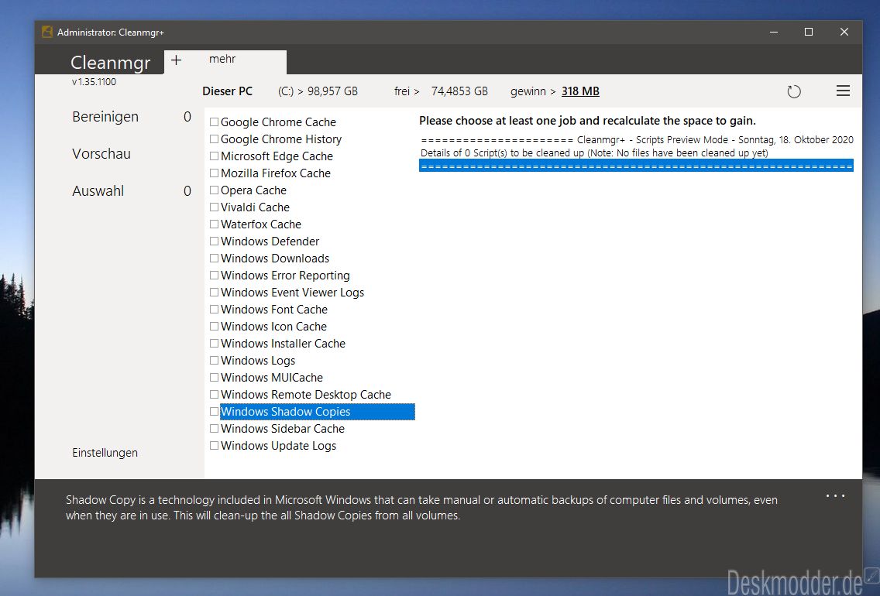Enable the Windows Installer Cache checkbox
The image size is (880, 596).
point(214,343)
